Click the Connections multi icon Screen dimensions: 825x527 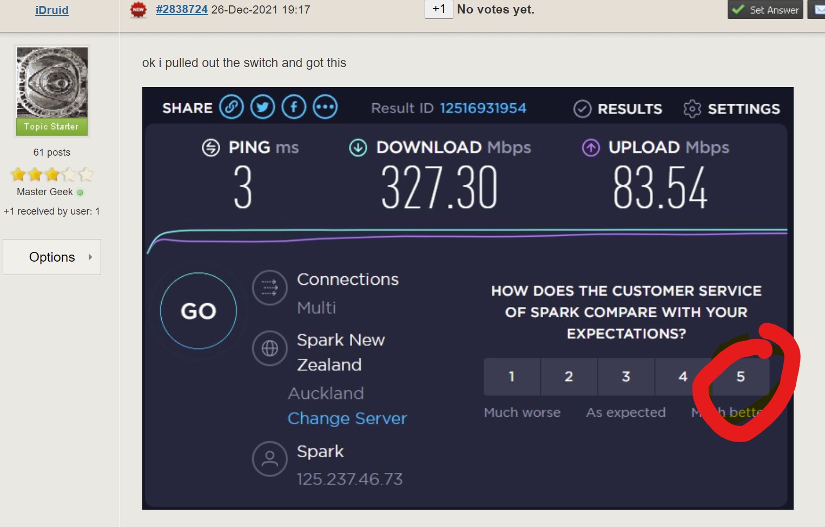269,287
